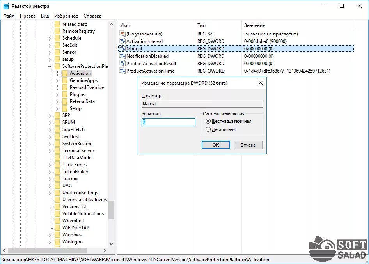Click the Superfetch folder icon
Screen dimensions: 369x264
click(x=57, y=129)
